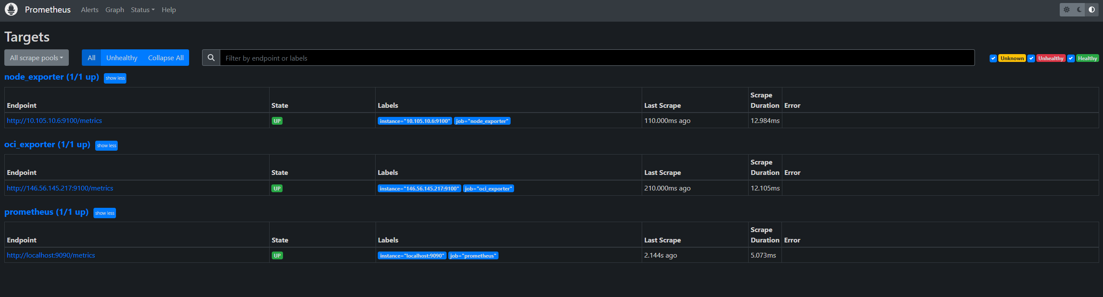1103x297 pixels.
Task: Open the Status menu dropdown
Action: coord(142,10)
